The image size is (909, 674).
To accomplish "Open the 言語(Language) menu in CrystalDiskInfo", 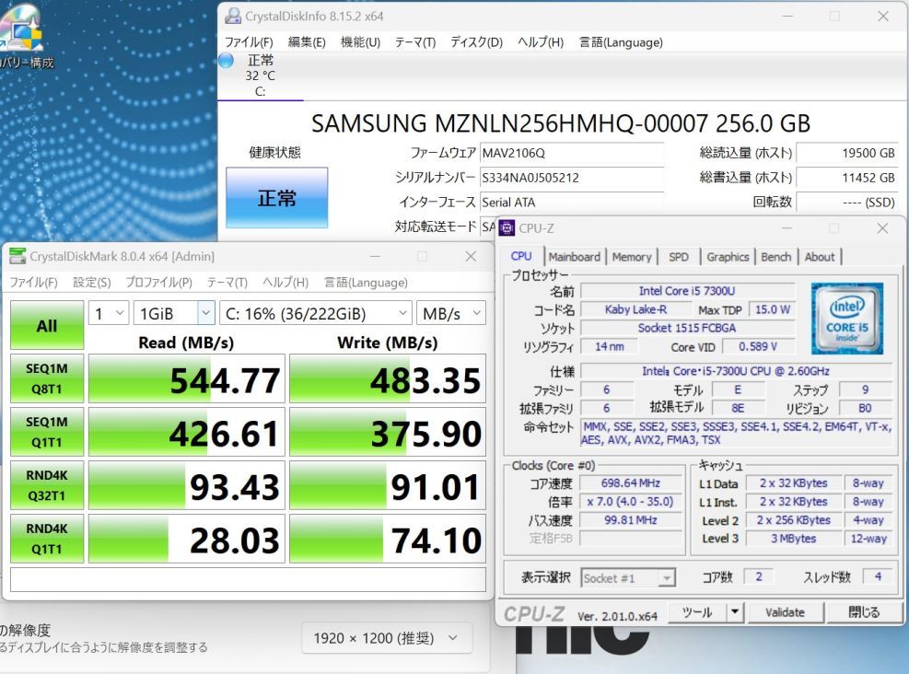I will point(621,42).
